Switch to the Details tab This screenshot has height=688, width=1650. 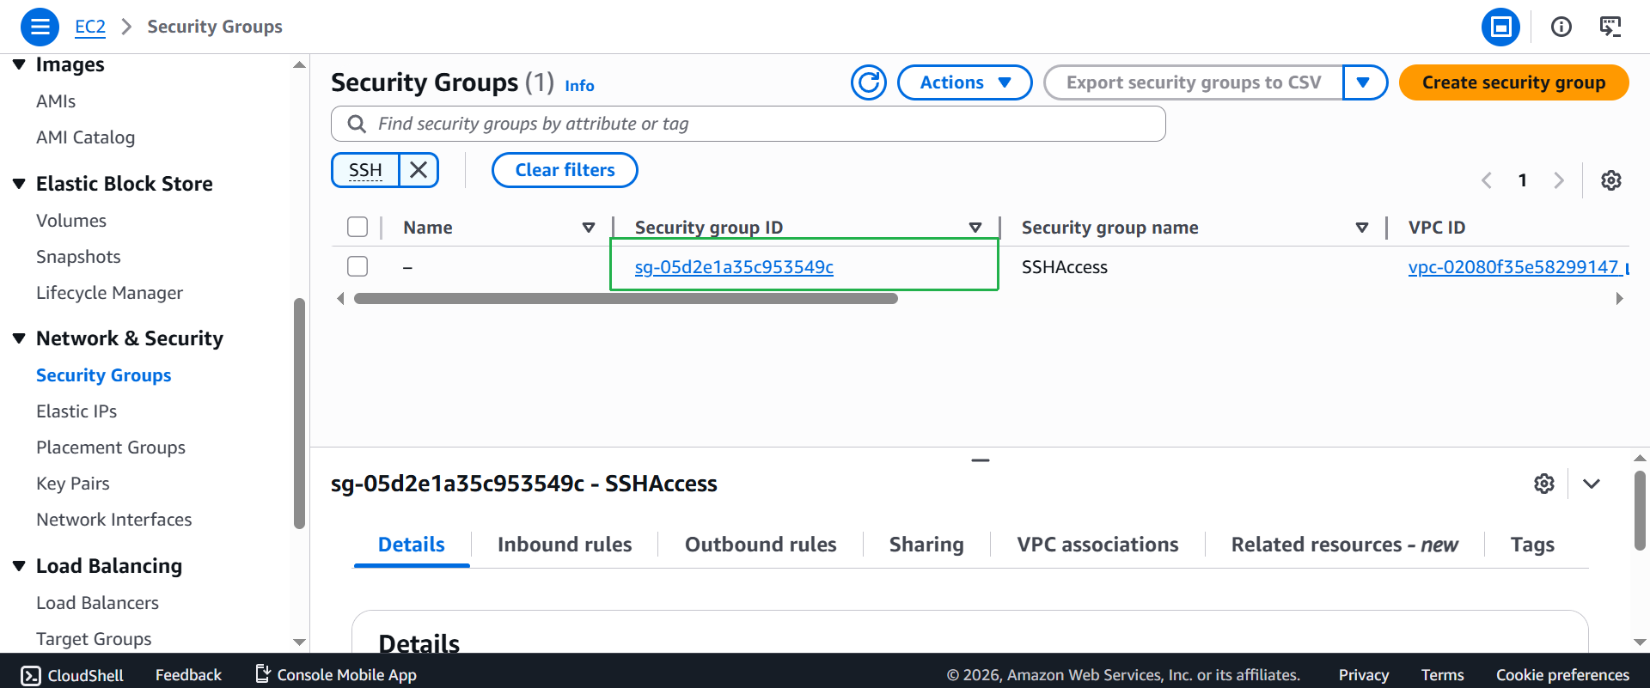pos(412,545)
